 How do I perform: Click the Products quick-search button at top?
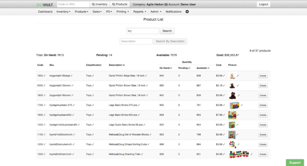click(120, 4)
